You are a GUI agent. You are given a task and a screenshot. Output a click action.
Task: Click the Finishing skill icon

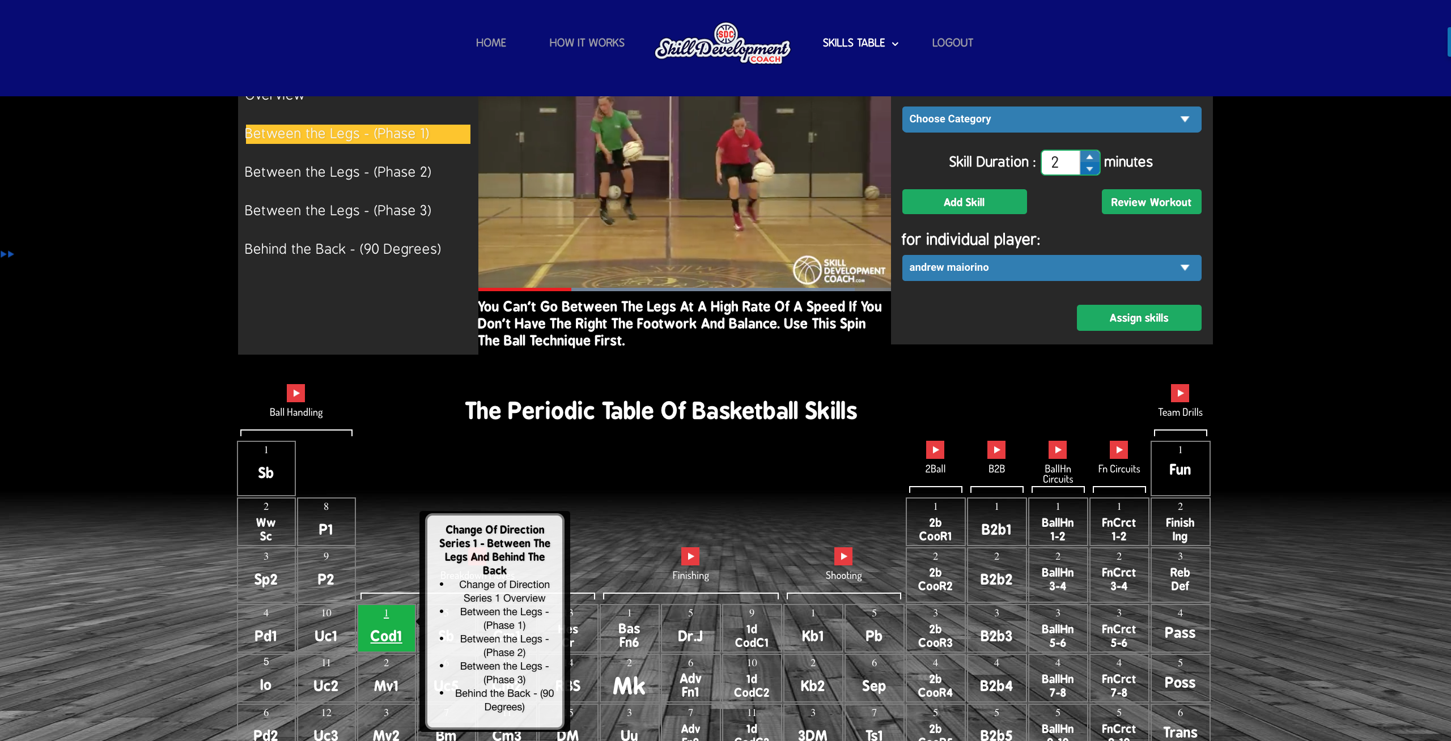pos(691,557)
